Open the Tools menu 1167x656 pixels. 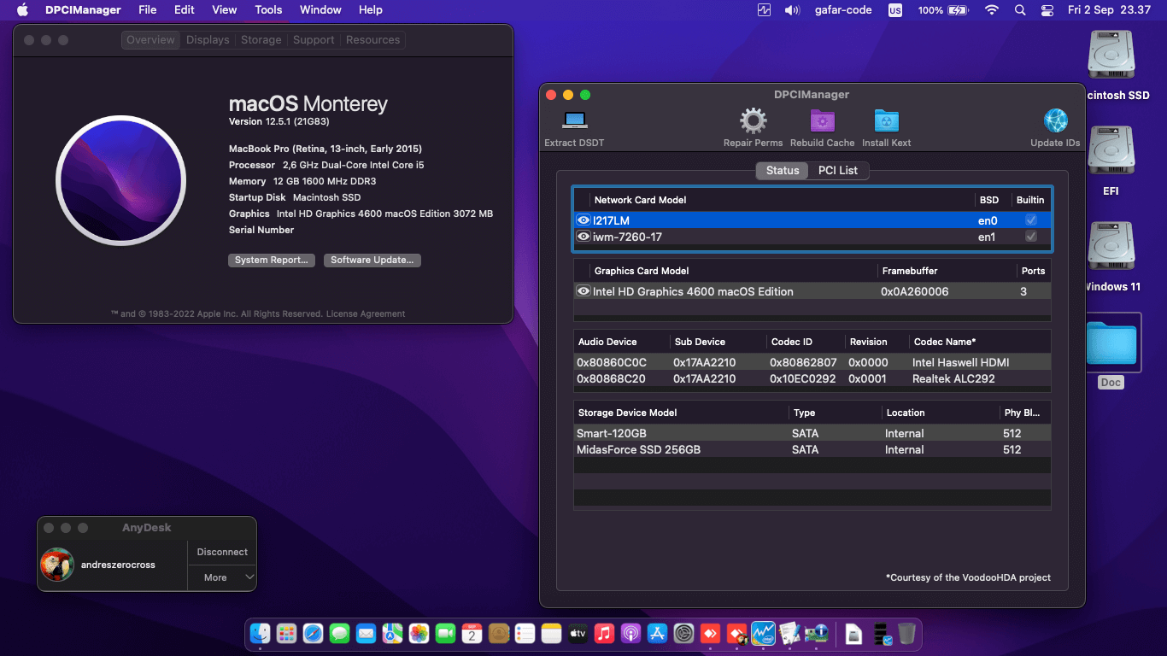pos(268,10)
